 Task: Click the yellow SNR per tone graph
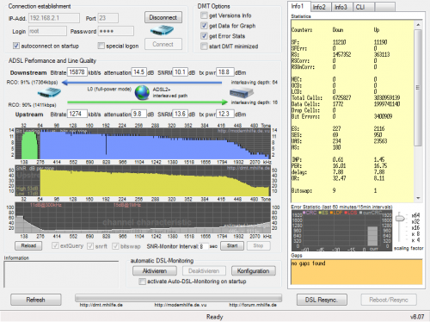click(143, 181)
